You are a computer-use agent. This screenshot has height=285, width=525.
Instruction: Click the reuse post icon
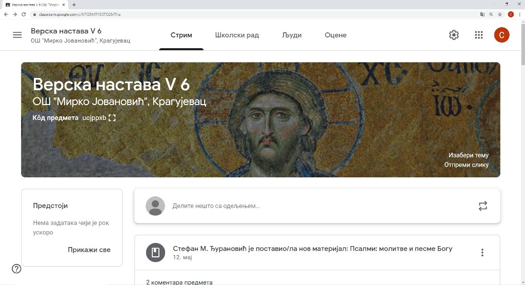click(x=482, y=206)
